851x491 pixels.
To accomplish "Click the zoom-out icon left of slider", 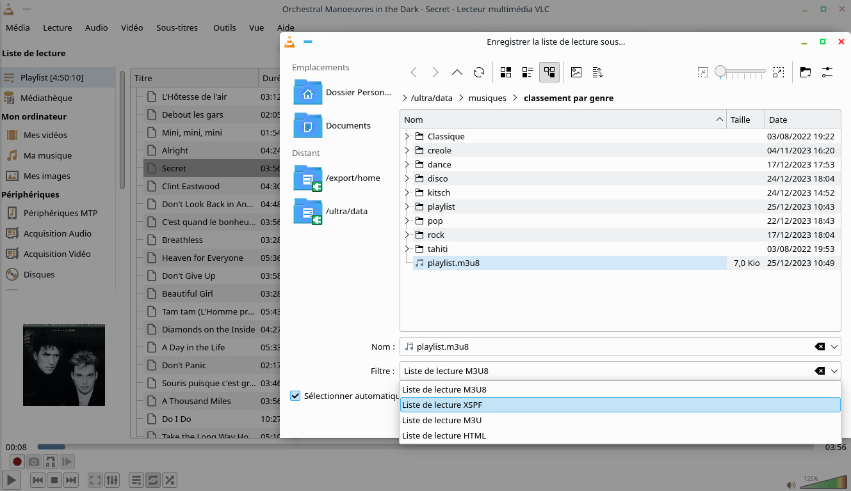I will coord(703,72).
